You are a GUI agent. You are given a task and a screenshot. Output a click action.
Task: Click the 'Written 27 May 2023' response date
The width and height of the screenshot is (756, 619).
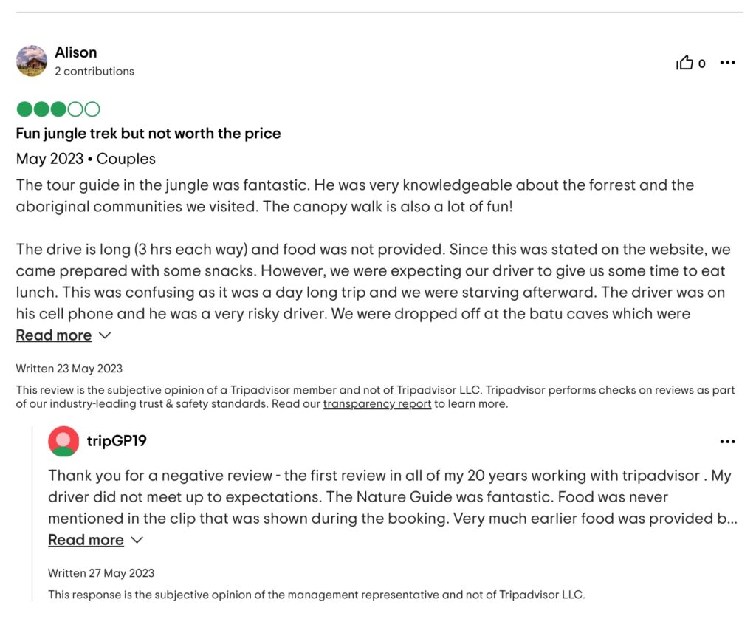101,572
